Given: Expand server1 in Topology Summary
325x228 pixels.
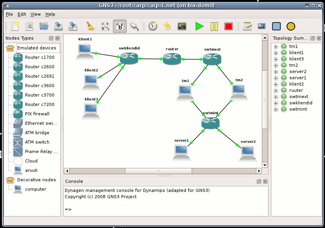Looking at the screenshot, I should [276, 78].
